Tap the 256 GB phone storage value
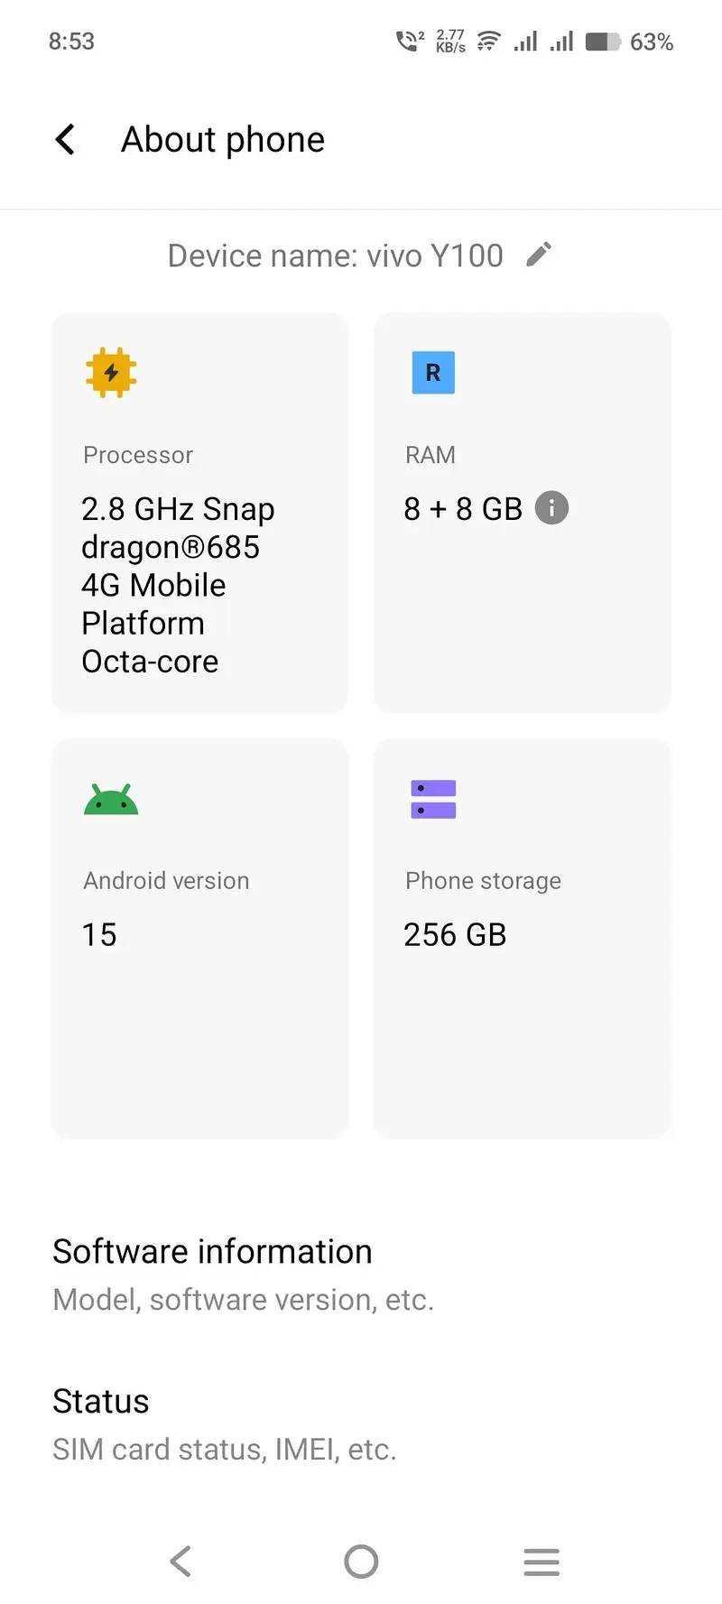 (x=455, y=935)
